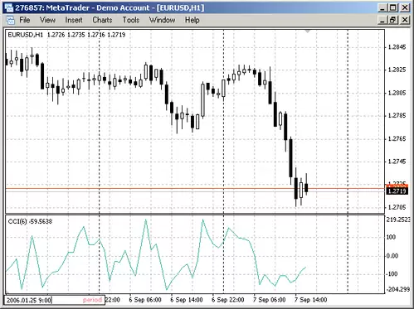Open the Tools menu

pyautogui.click(x=131, y=20)
